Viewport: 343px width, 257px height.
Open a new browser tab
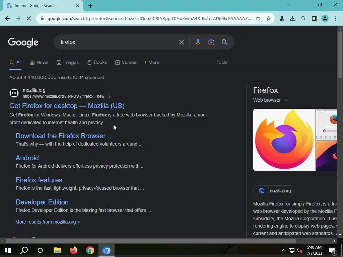point(90,6)
